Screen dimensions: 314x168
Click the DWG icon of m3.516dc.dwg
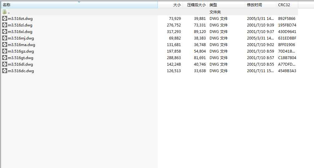point(5,71)
